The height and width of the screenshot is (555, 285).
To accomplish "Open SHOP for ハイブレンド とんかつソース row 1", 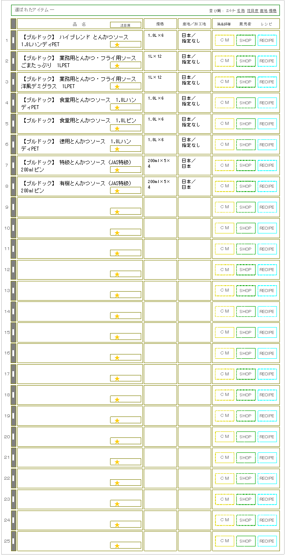I will (246, 40).
